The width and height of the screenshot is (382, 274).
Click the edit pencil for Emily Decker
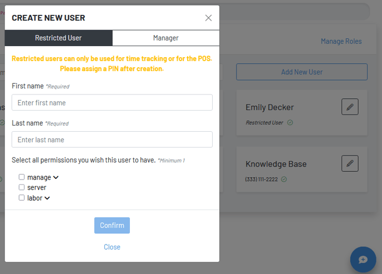pyautogui.click(x=350, y=107)
